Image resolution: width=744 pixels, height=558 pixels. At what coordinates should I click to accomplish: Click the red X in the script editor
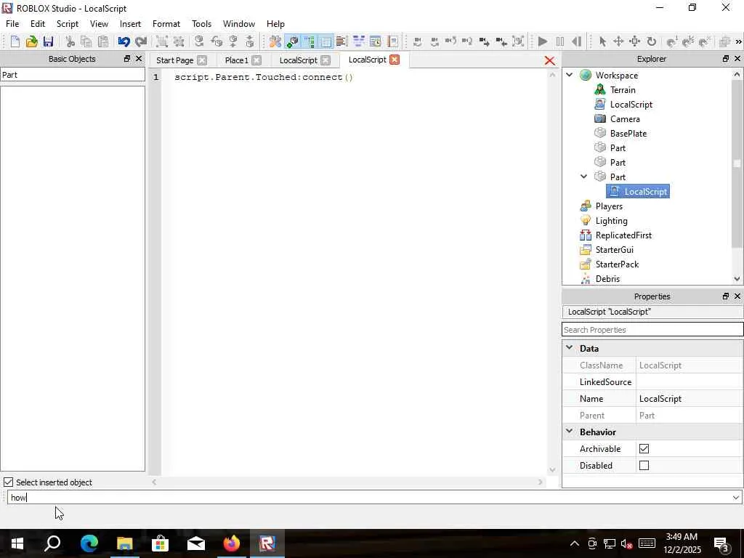(549, 61)
